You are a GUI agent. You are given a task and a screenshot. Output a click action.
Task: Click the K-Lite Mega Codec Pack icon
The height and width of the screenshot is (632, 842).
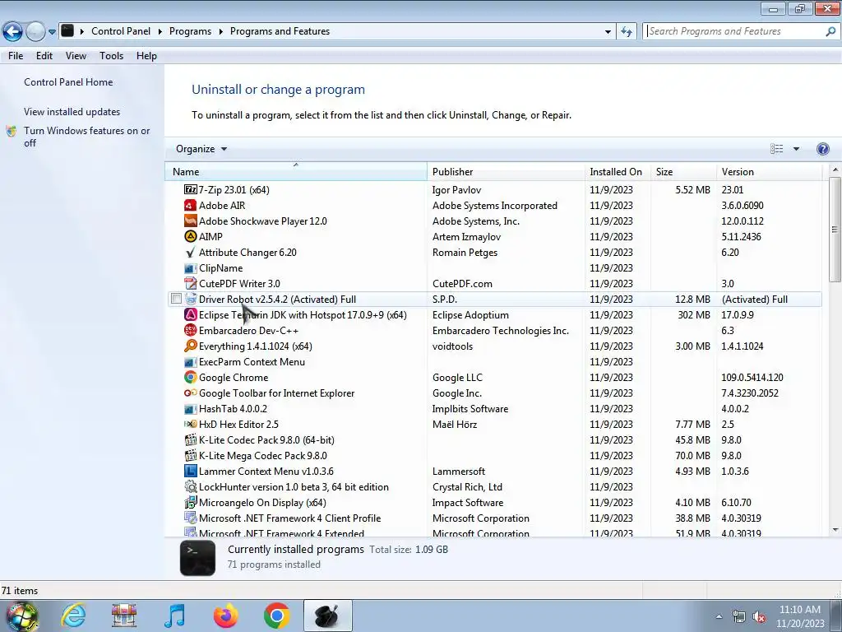190,455
